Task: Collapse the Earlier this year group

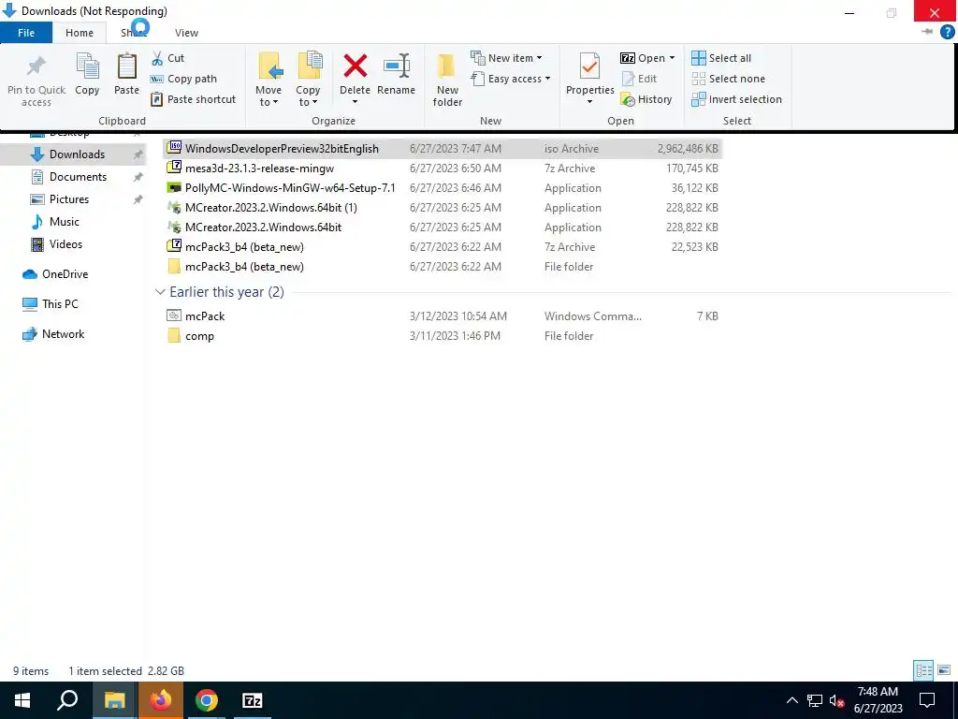Action: point(160,292)
